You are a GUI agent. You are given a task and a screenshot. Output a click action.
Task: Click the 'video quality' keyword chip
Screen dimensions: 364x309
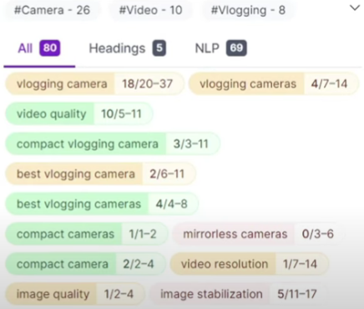pos(79,114)
